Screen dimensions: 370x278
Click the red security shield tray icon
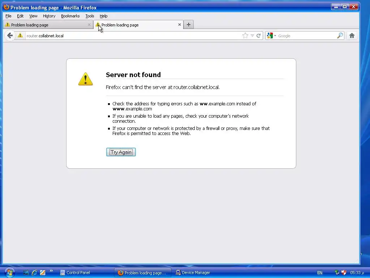coord(344,273)
